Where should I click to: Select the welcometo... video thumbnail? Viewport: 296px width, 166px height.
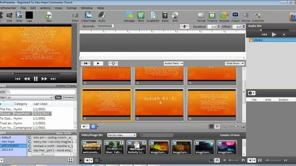[92, 148]
